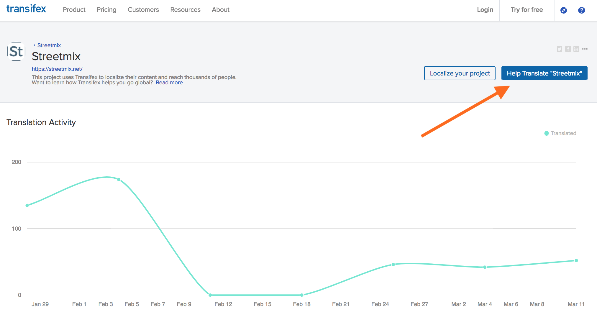Click the Streetmix St project logo
The height and width of the screenshot is (325, 597).
pyautogui.click(x=16, y=51)
